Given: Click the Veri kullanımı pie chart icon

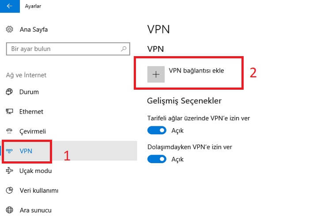Looking at the screenshot, I should 9,190.
